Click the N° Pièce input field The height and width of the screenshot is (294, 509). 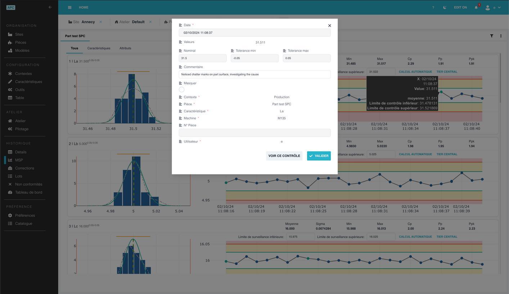pyautogui.click(x=254, y=133)
